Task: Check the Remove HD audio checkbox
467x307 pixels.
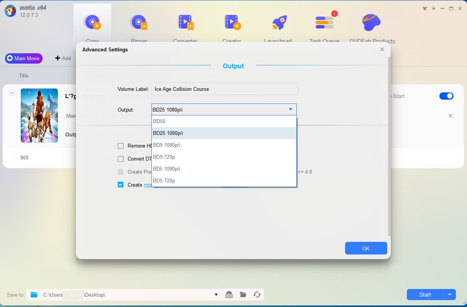Action: [120, 146]
